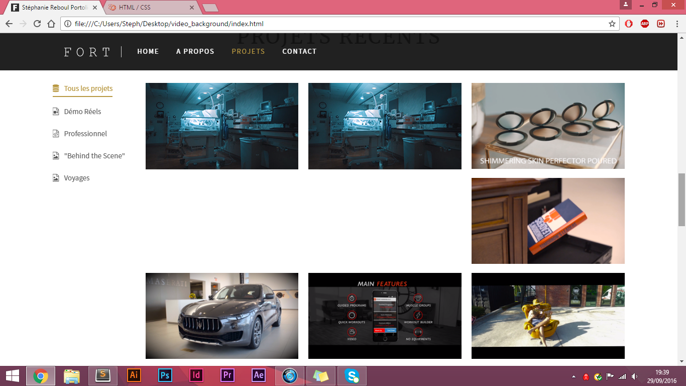Filter projects by Voyages
The image size is (686, 386).
click(x=77, y=178)
